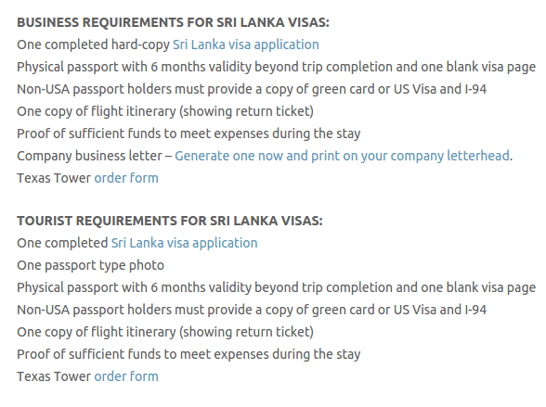
Task: Click the business section's Non-USA passport holders line
Action: pos(252,89)
